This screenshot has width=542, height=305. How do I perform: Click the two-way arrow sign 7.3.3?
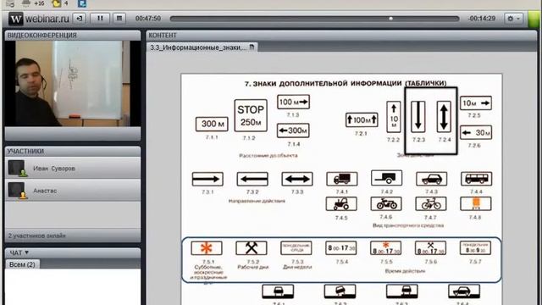tap(297, 179)
